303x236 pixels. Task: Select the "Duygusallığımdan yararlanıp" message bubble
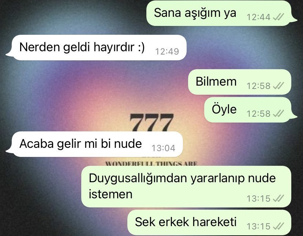pos(186,187)
